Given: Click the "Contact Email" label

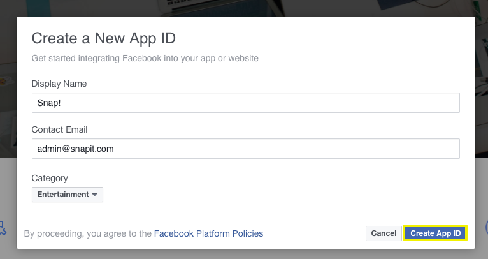Looking at the screenshot, I should click(x=59, y=129).
